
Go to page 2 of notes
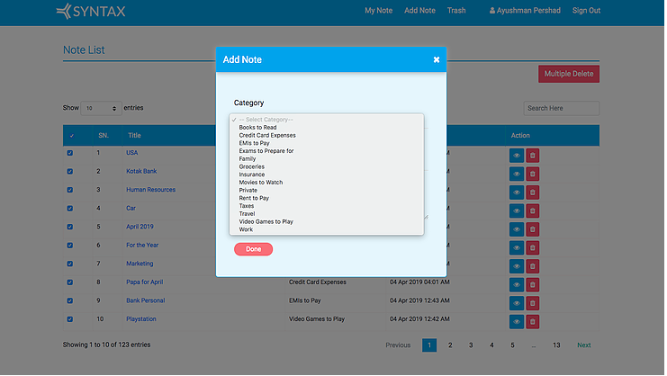[450, 345]
